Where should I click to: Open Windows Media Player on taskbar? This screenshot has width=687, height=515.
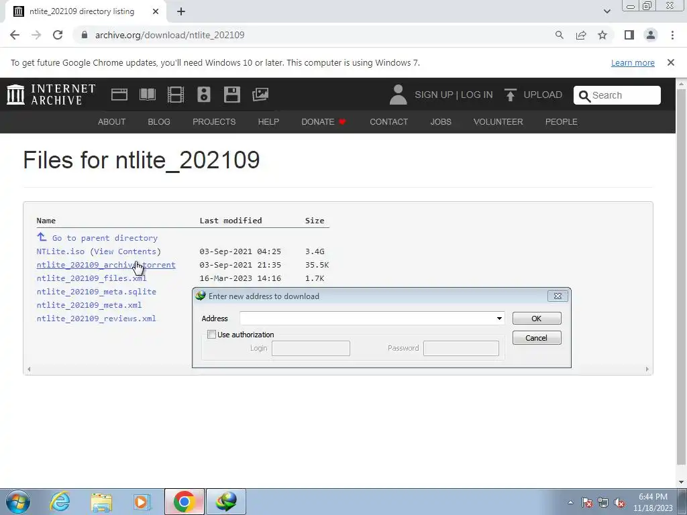(142, 502)
